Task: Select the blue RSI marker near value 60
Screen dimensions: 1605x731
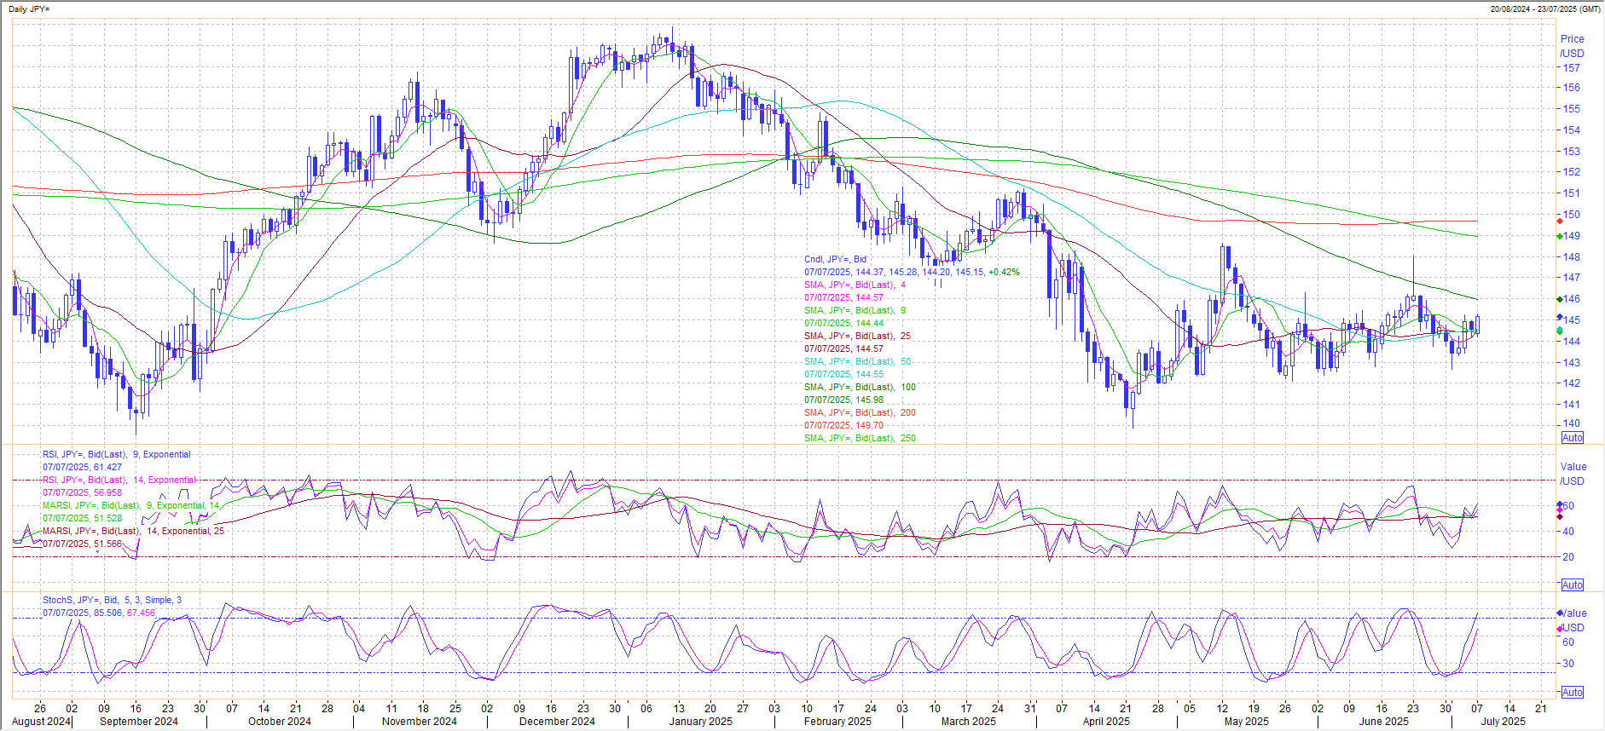Action: tap(1560, 505)
